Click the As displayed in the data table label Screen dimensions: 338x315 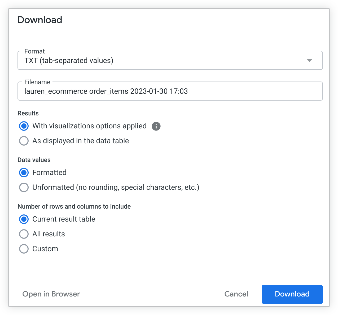pos(81,141)
